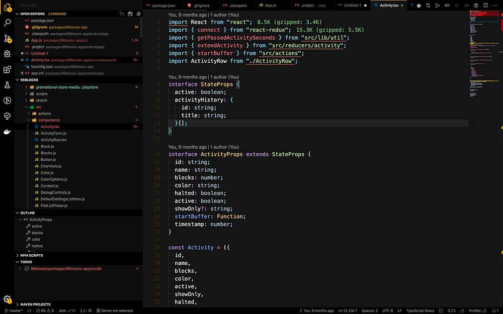Open the Extensions view
503x314 pixels.
(x=7, y=69)
